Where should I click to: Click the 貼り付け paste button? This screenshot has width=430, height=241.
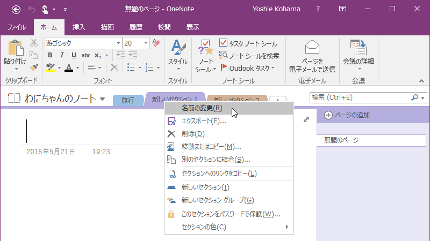pos(15,55)
